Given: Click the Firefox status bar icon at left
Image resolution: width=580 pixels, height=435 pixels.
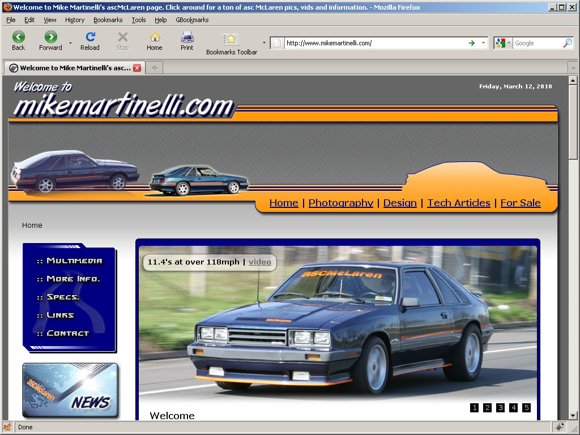Looking at the screenshot, I should [x=8, y=427].
